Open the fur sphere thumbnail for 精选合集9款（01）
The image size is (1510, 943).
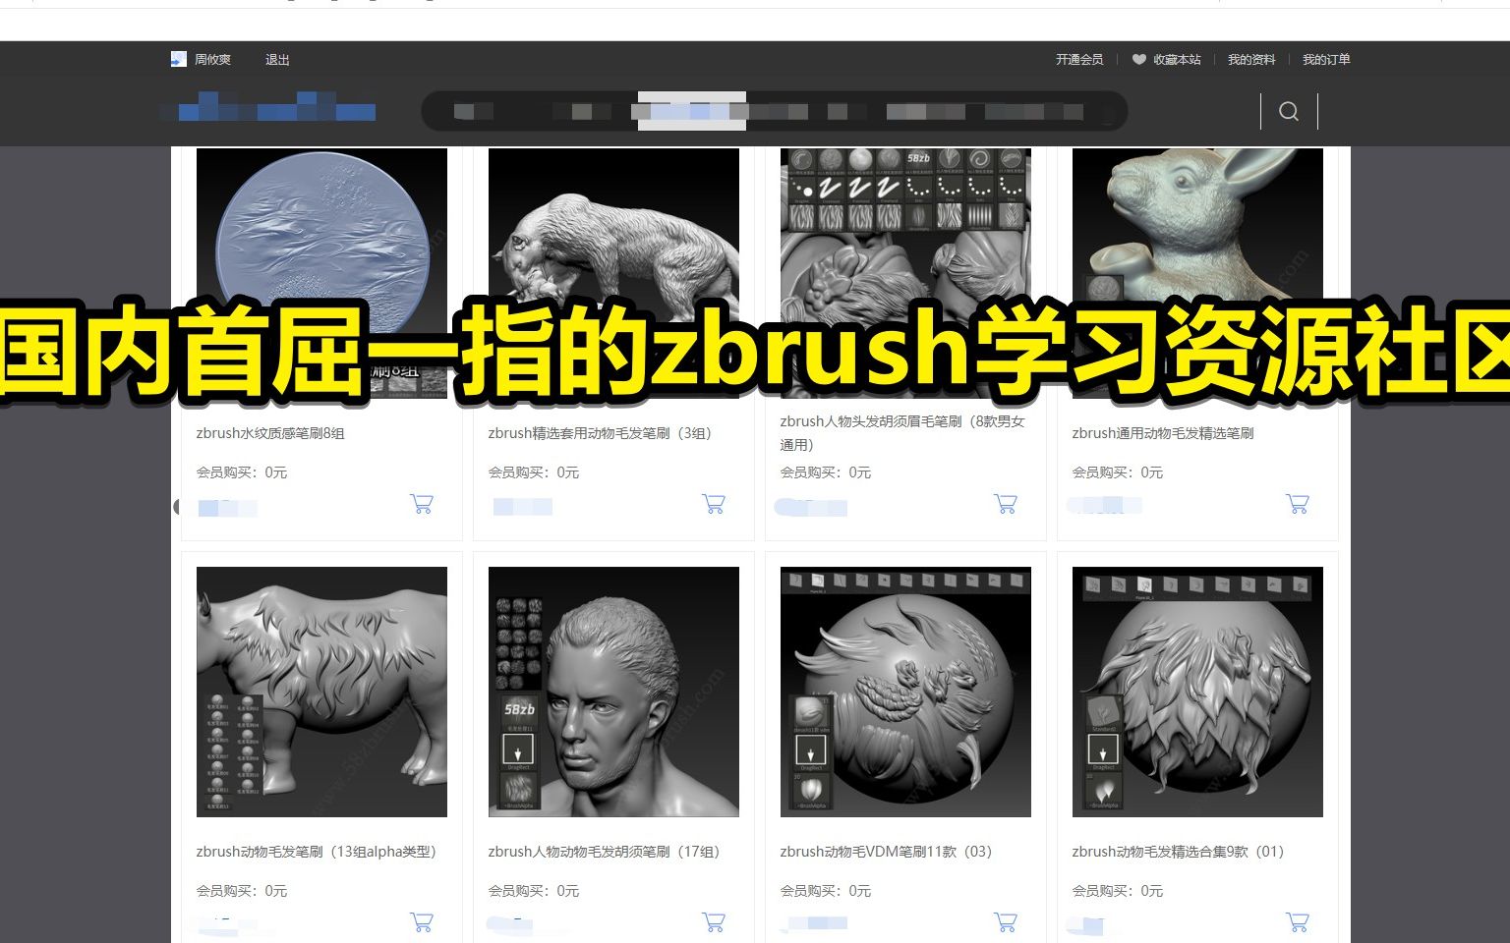pyautogui.click(x=1197, y=692)
